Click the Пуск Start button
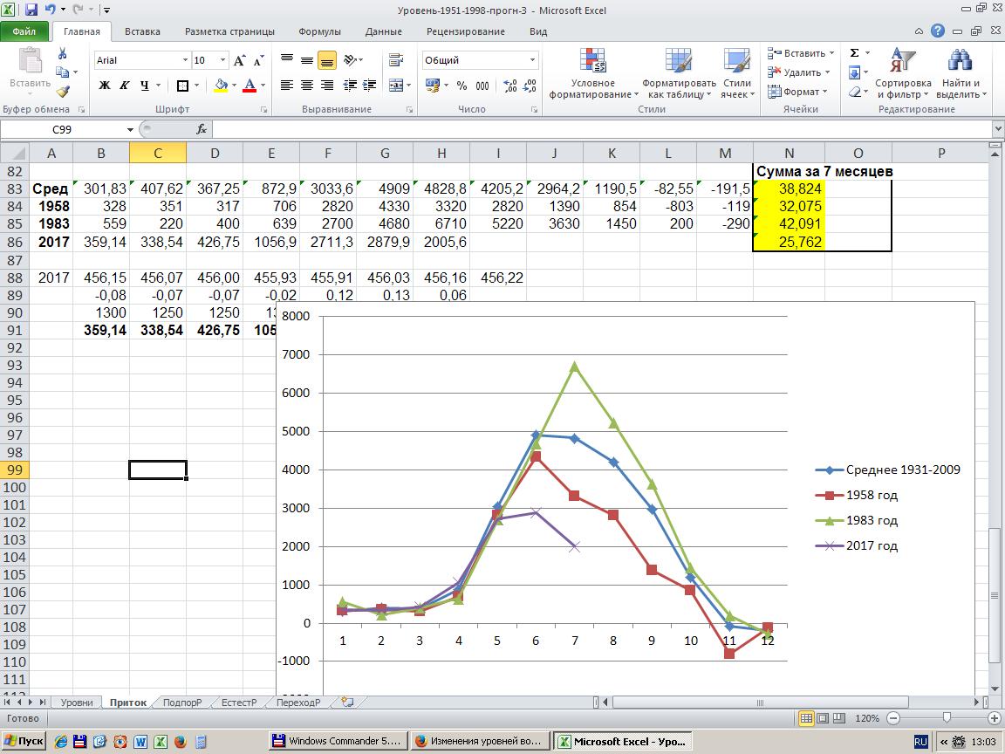Viewport: 1005px width, 754px height. click(x=24, y=741)
